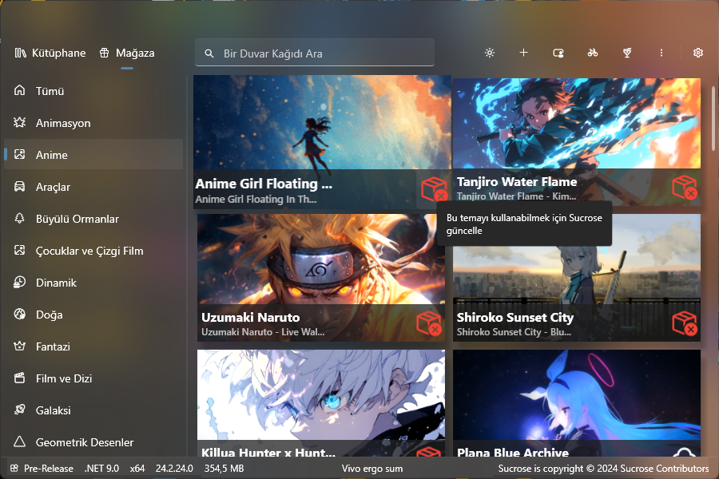The width and height of the screenshot is (719, 479).
Task: Select the Anime category
Action: point(93,155)
